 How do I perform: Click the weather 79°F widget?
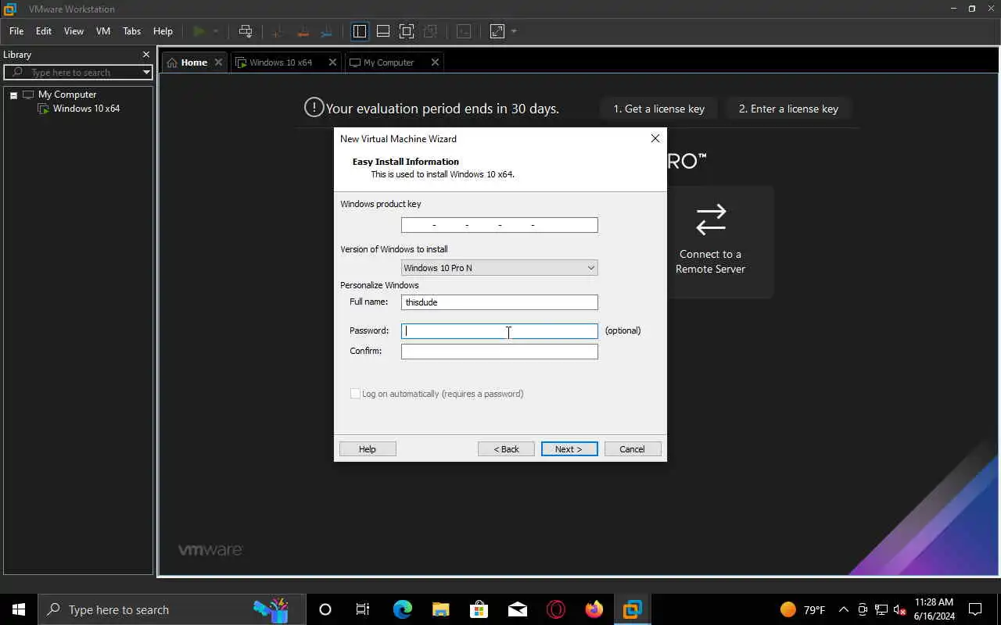[802, 609]
